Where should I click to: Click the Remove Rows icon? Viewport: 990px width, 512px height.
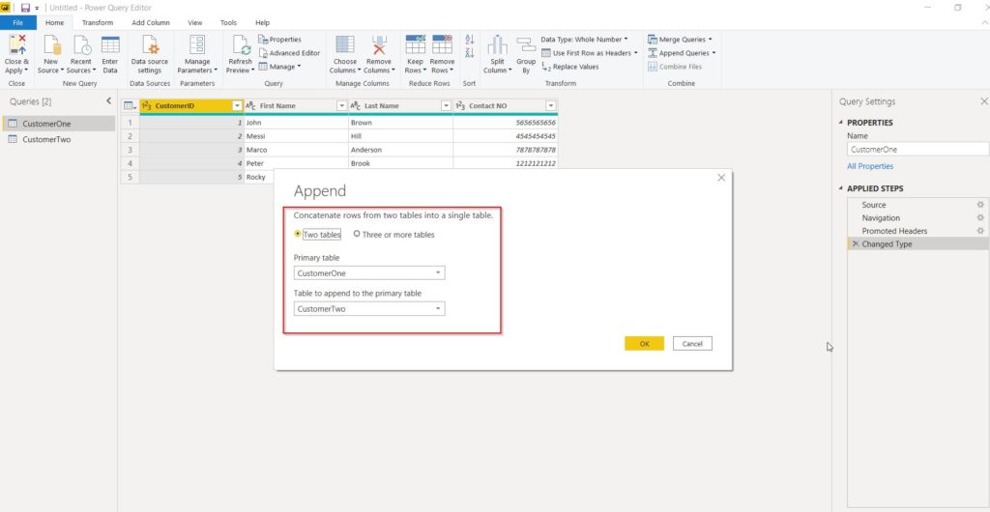coord(442,45)
